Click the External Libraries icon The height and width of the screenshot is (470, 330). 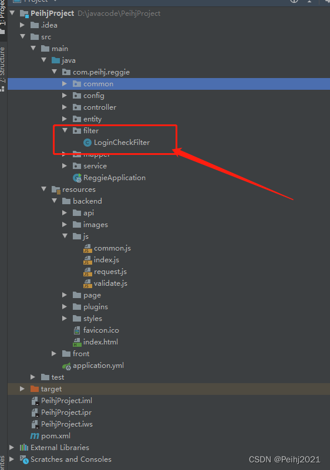tap(24, 448)
